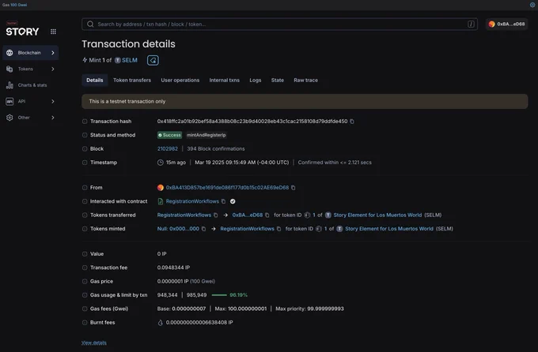Click the 0.0948344 IP transaction fee value
Viewport: 538px width, 352px height.
point(173,268)
